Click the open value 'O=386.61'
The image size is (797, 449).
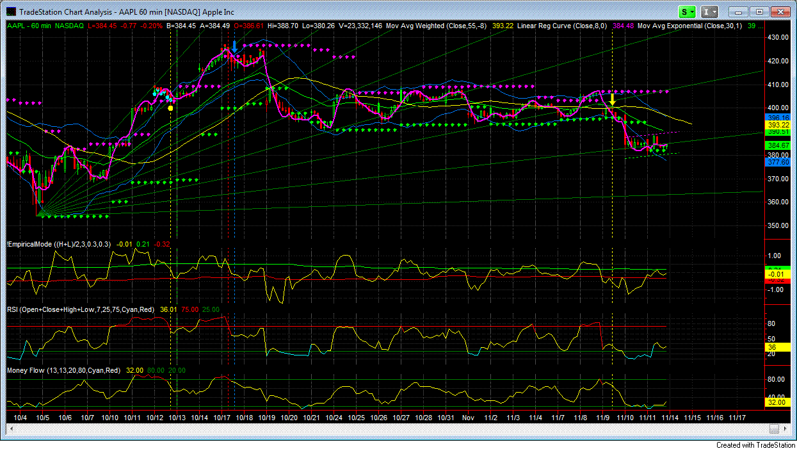[250, 26]
